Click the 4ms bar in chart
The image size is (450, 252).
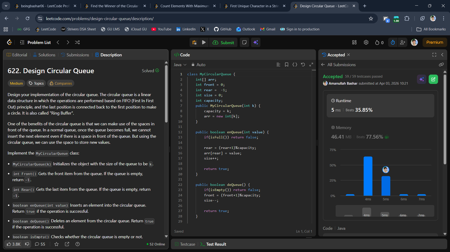click(x=368, y=176)
